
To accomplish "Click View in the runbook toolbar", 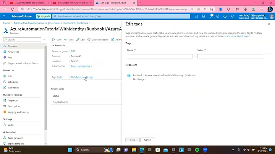I will (69, 40).
